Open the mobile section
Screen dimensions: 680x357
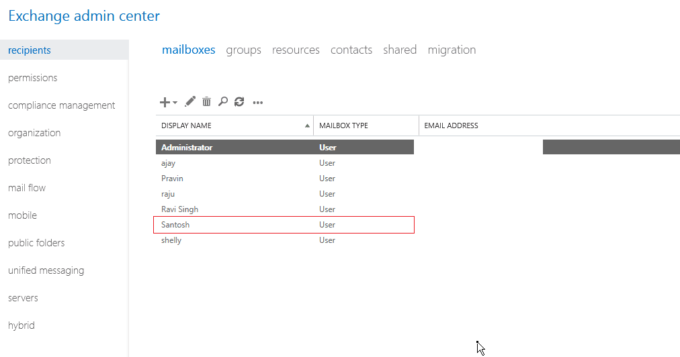[x=23, y=215]
